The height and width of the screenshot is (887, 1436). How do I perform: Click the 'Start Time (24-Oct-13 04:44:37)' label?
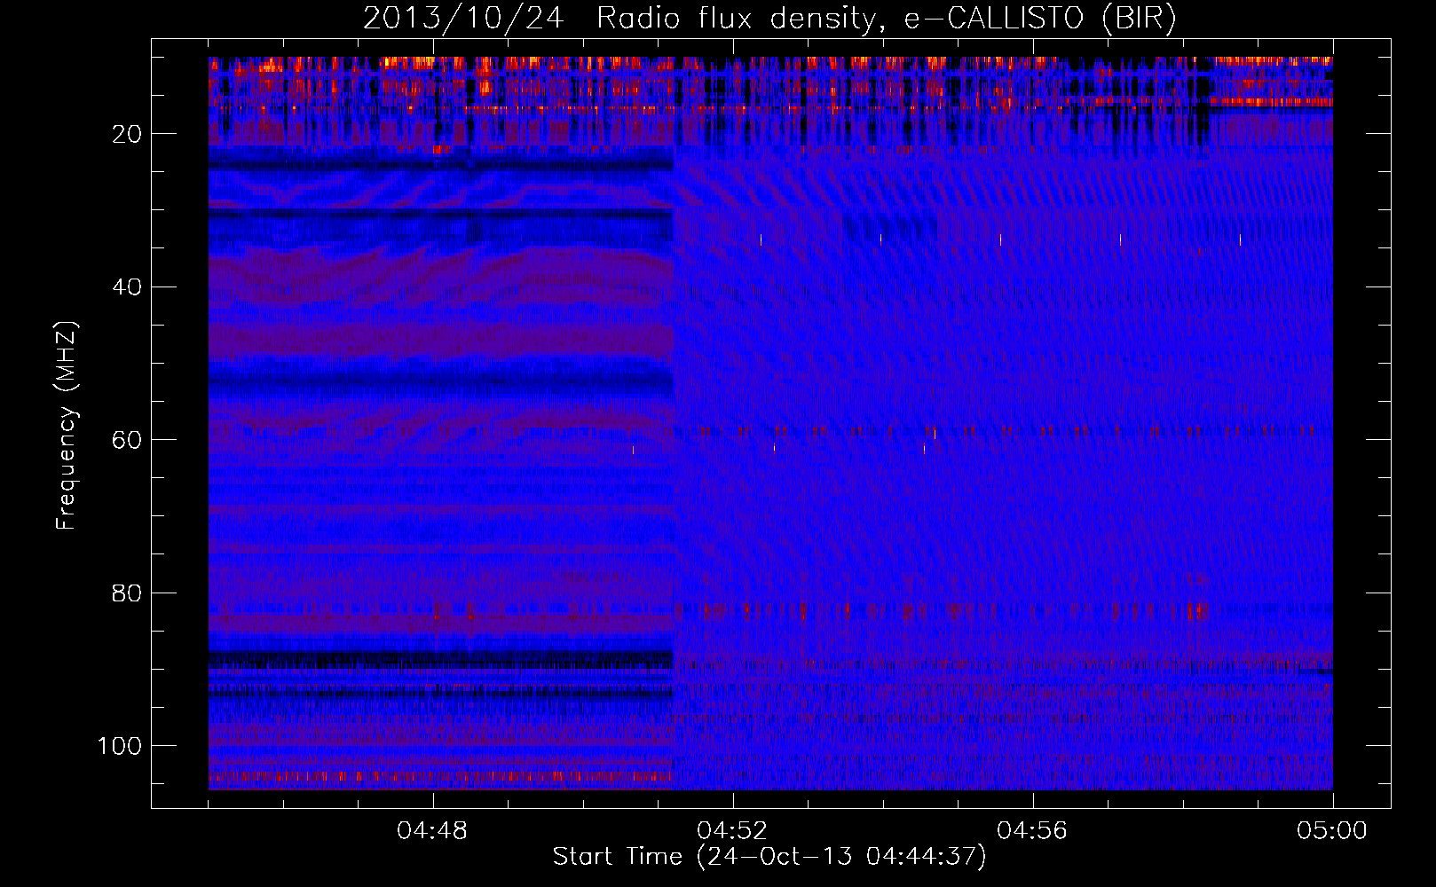pyautogui.click(x=769, y=857)
